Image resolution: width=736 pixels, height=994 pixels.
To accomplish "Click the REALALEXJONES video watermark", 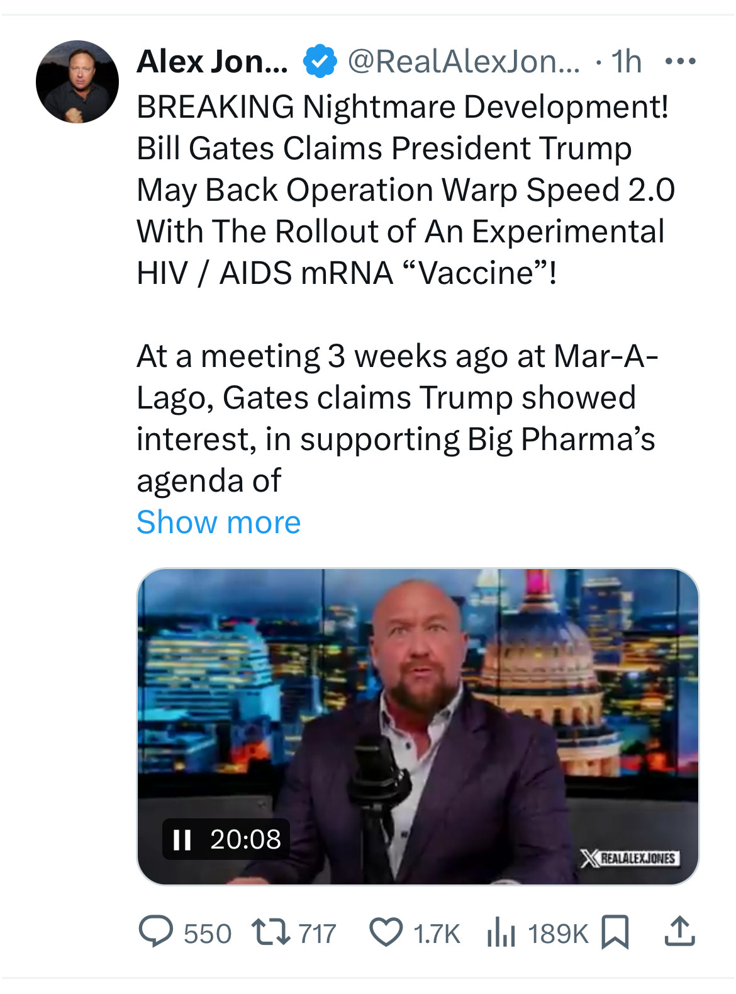I will [x=630, y=858].
